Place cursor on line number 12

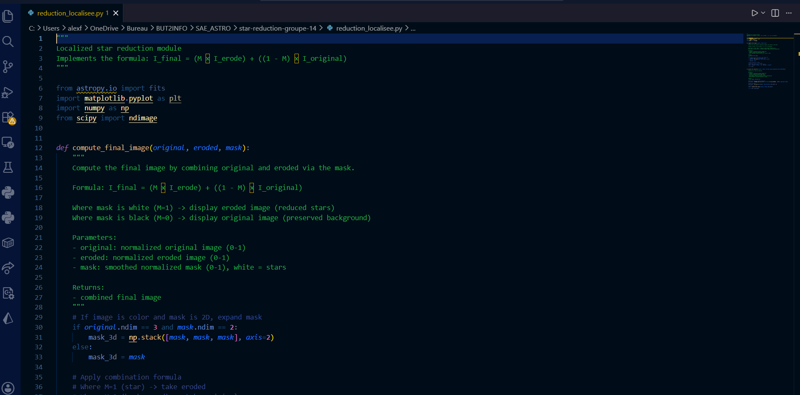39,148
